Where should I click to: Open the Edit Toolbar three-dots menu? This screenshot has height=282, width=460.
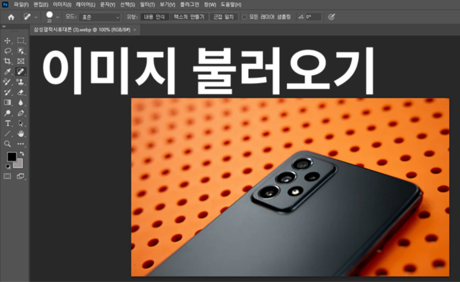click(x=20, y=144)
